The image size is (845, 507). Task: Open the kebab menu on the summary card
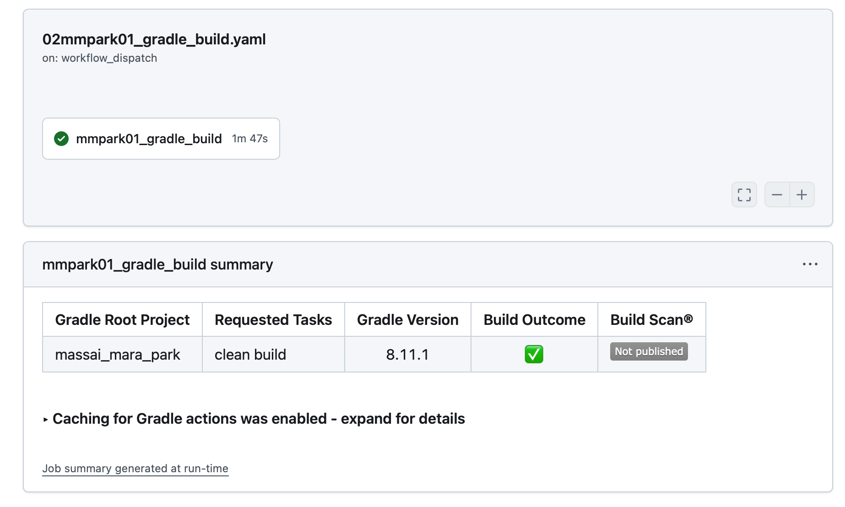click(x=810, y=264)
